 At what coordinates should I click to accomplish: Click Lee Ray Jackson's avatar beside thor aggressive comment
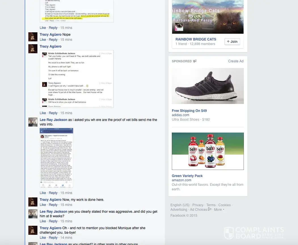click(x=33, y=214)
